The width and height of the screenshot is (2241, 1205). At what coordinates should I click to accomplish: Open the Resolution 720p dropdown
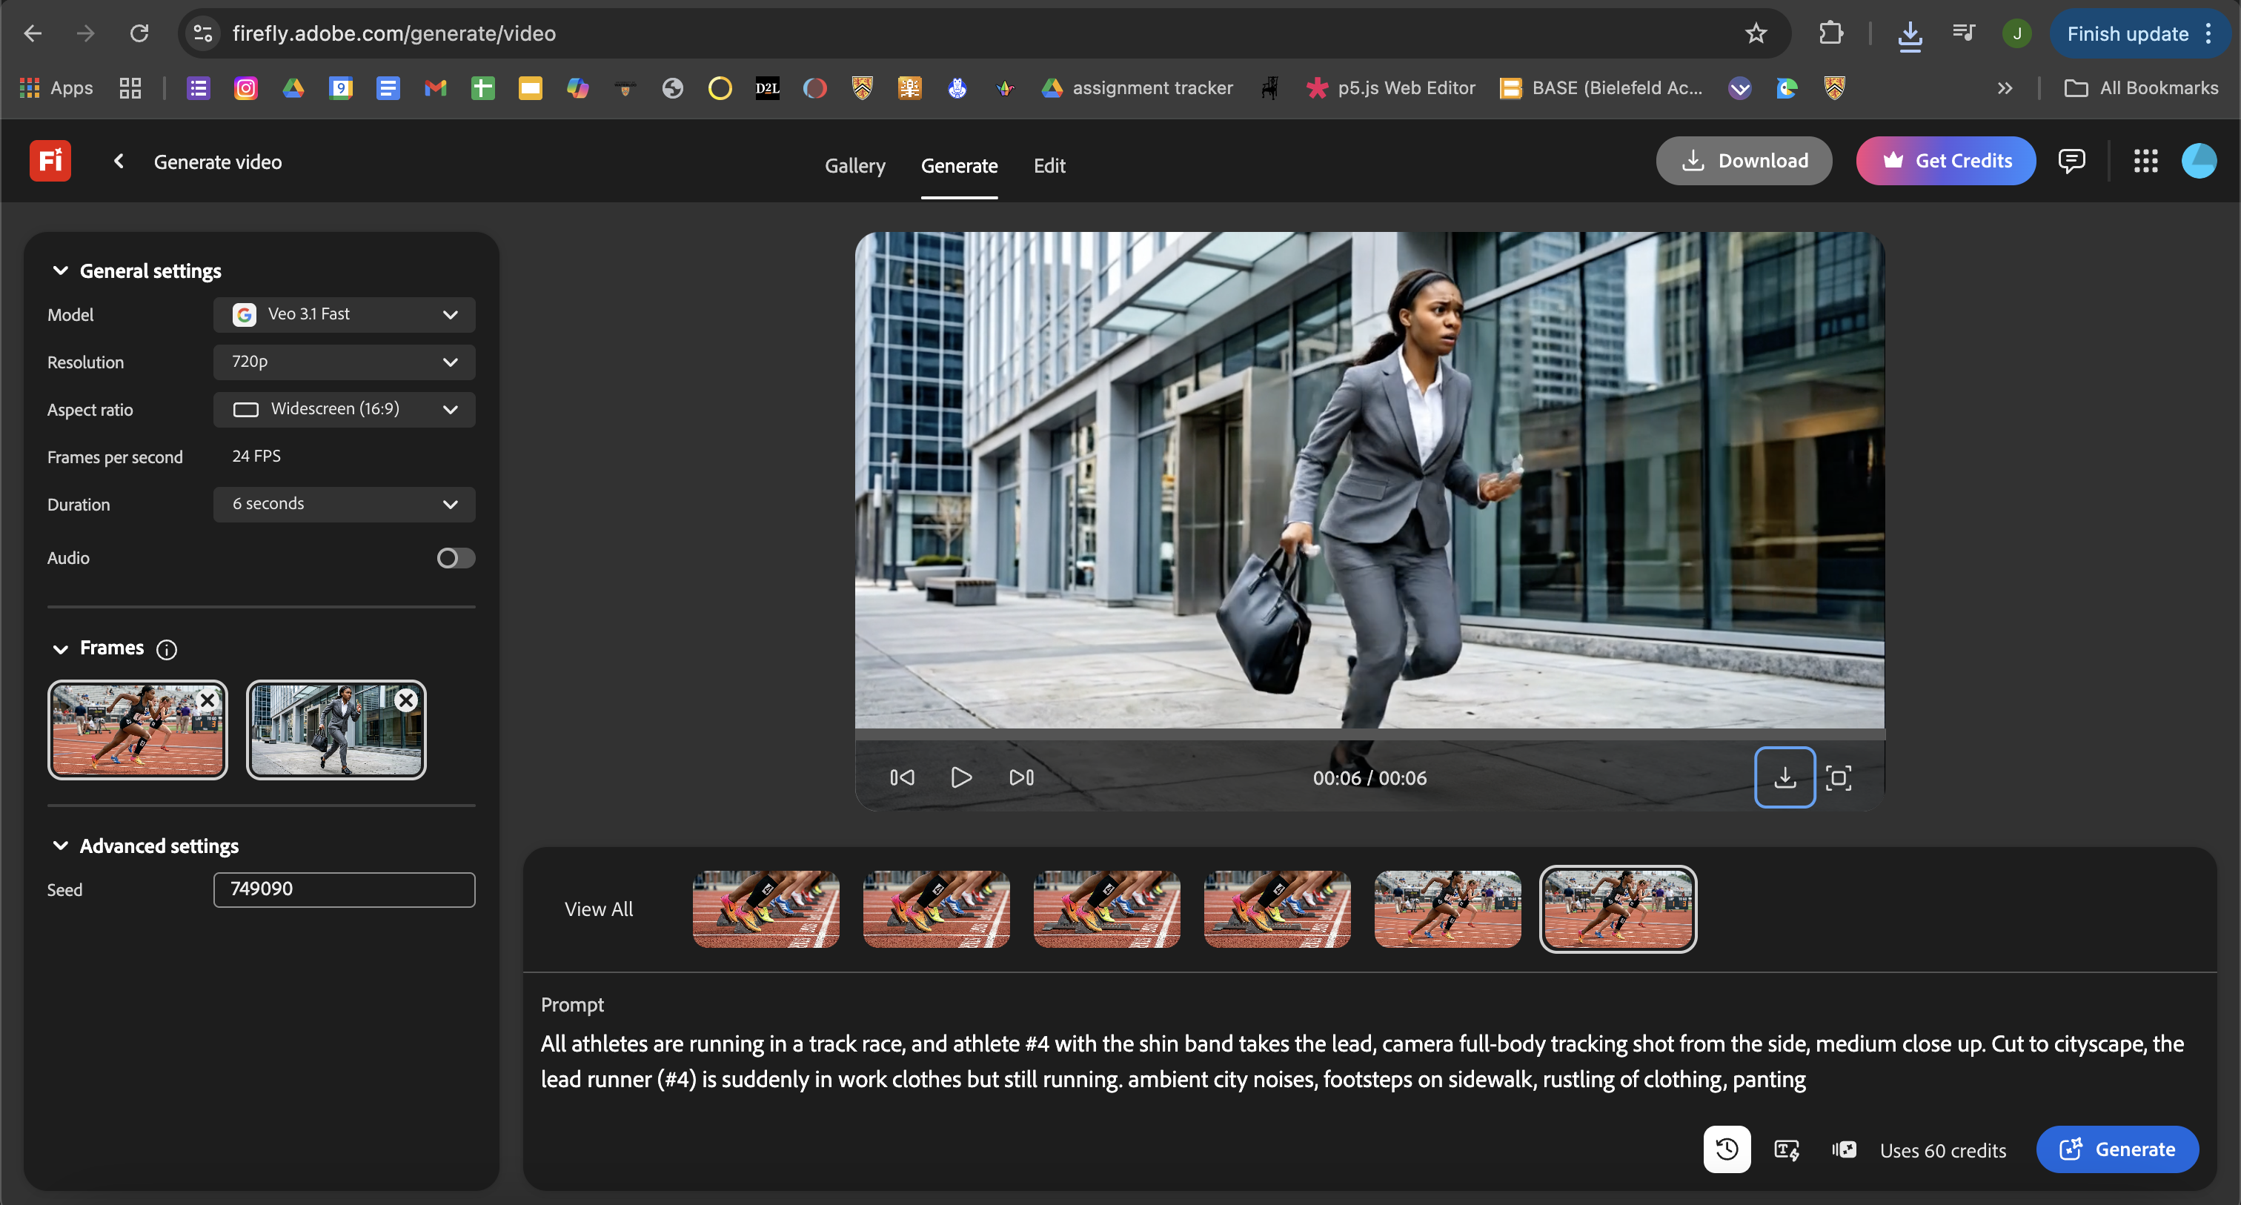click(345, 362)
